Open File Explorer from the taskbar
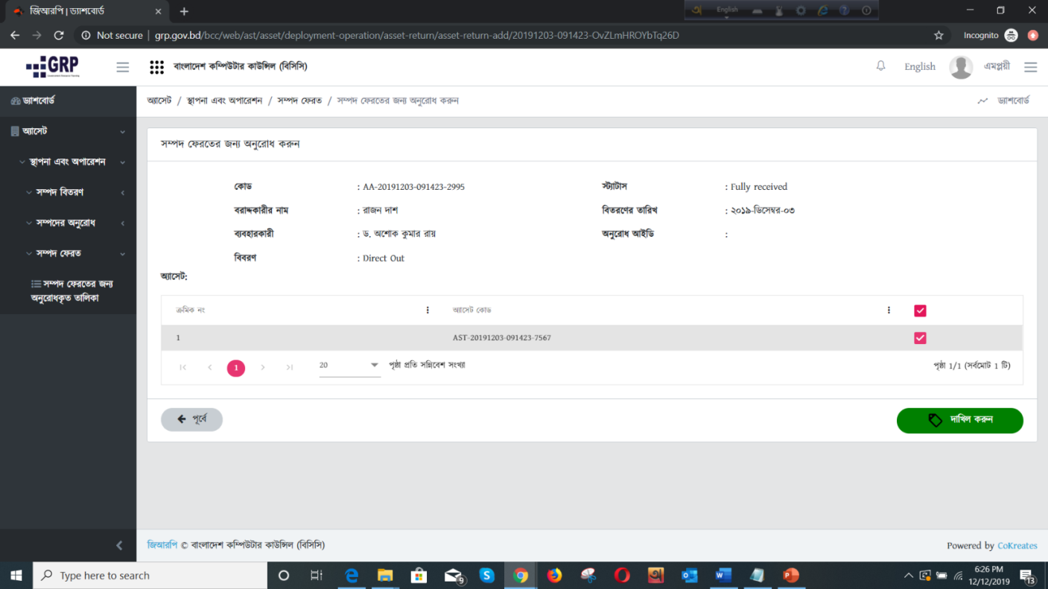Screen dimensions: 1048x589 click(384, 576)
